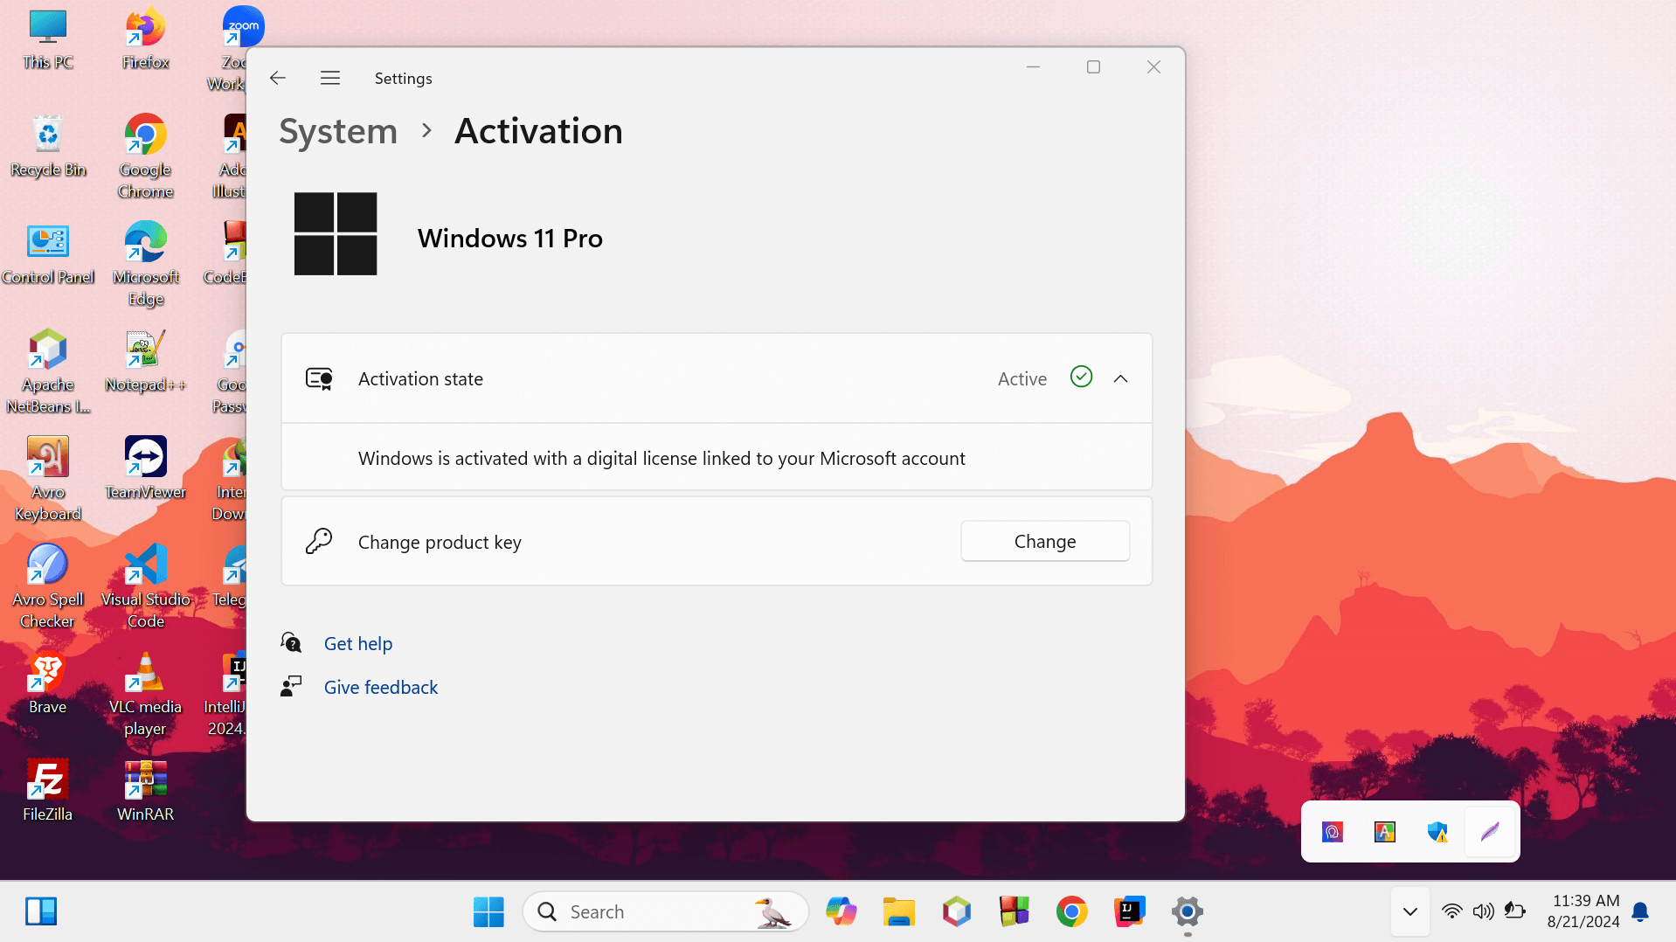Open the clock and date flyout

click(1583, 911)
